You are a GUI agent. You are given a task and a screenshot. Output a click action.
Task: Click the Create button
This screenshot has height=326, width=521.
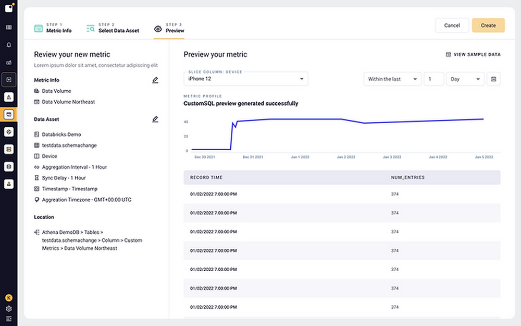488,25
